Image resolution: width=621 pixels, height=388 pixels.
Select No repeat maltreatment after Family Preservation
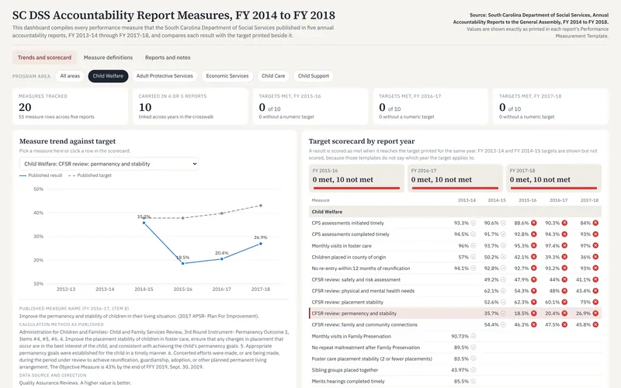(455, 347)
